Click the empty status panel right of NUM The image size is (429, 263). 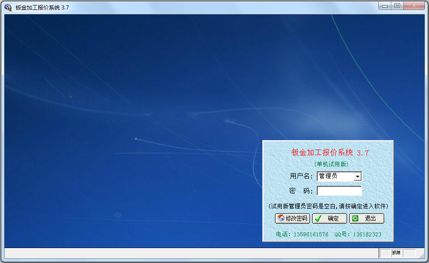pyautogui.click(x=409, y=253)
